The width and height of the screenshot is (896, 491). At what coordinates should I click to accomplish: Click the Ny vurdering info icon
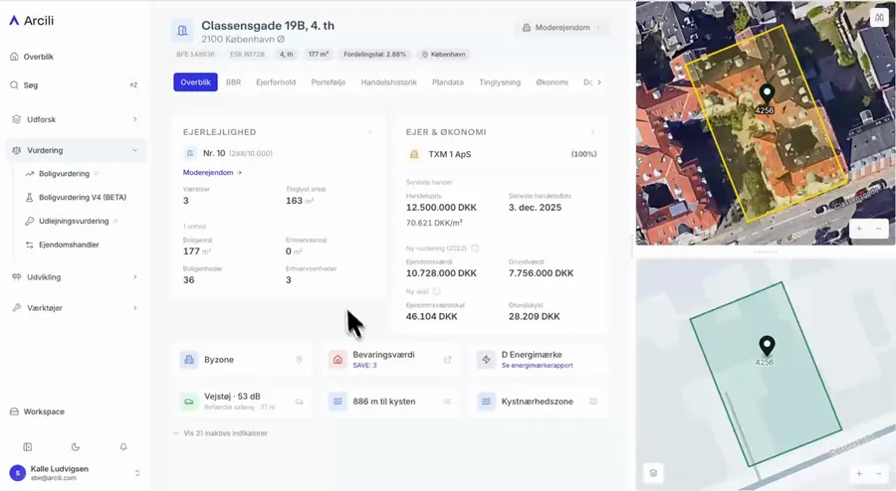[x=475, y=248]
